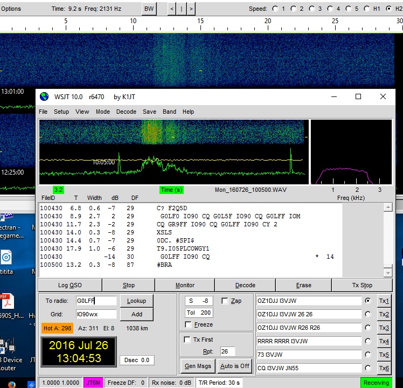This screenshot has width=403, height=388.
Task: Click the Add button next to Grid
Action: pyautogui.click(x=136, y=314)
